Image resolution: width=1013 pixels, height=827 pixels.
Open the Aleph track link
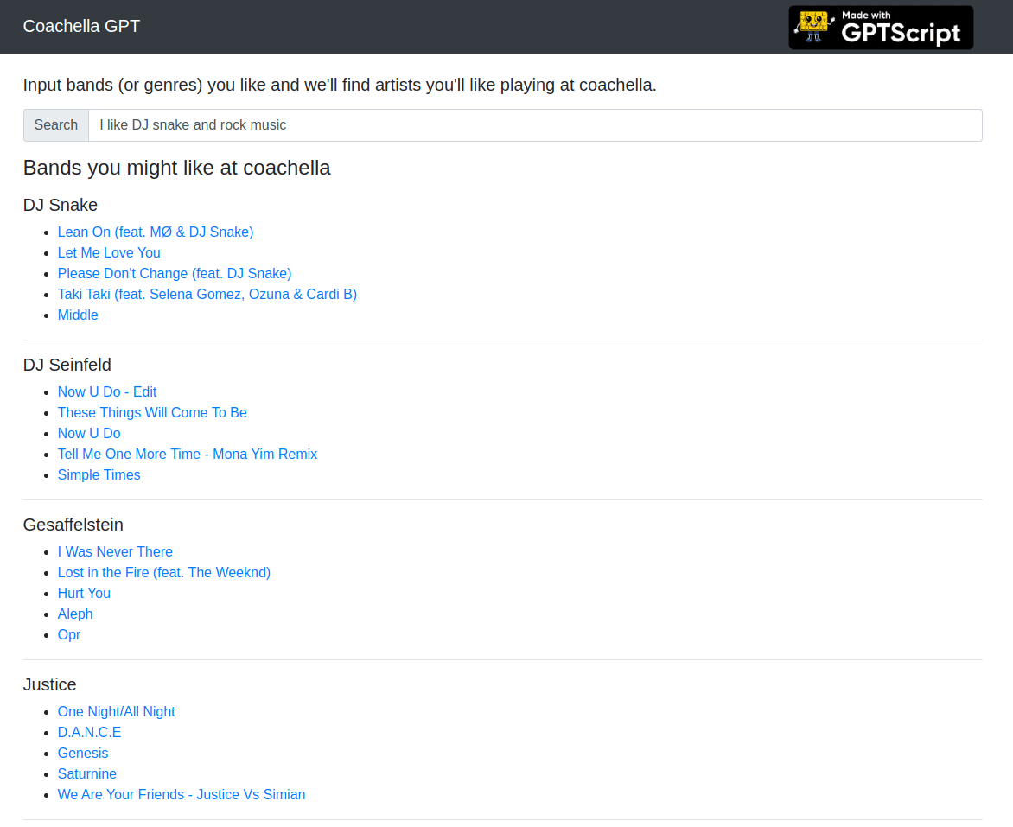tap(75, 614)
